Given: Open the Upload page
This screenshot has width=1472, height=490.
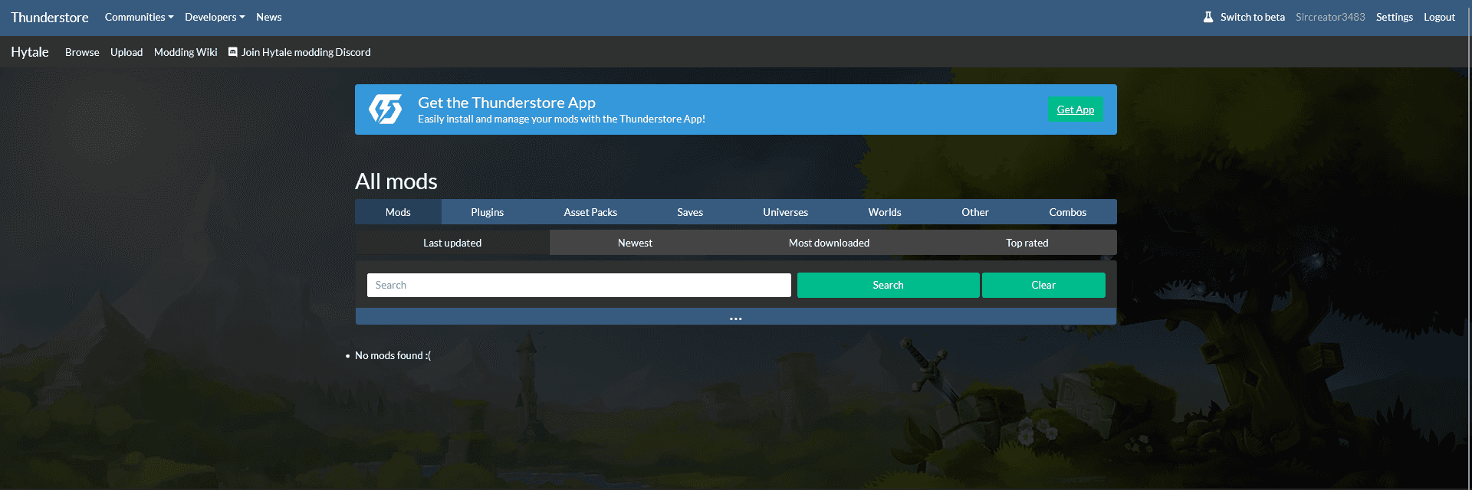Looking at the screenshot, I should pyautogui.click(x=127, y=52).
